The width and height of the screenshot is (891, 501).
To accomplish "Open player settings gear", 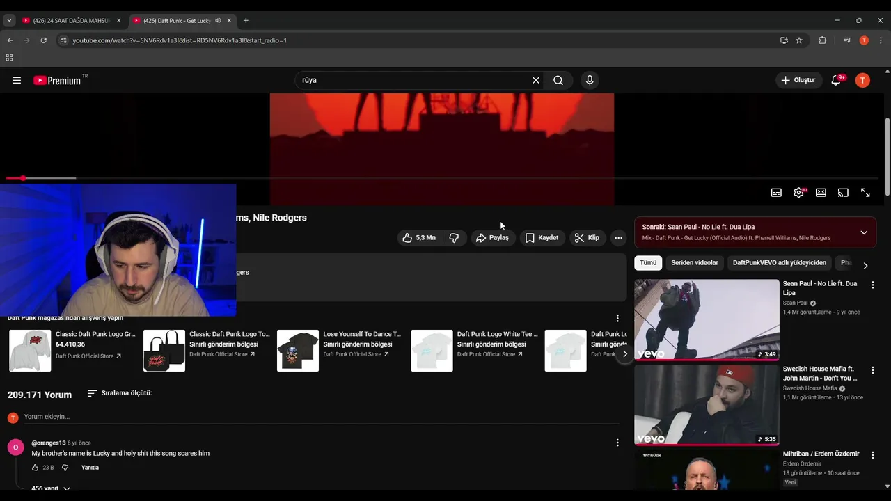I will tap(798, 193).
